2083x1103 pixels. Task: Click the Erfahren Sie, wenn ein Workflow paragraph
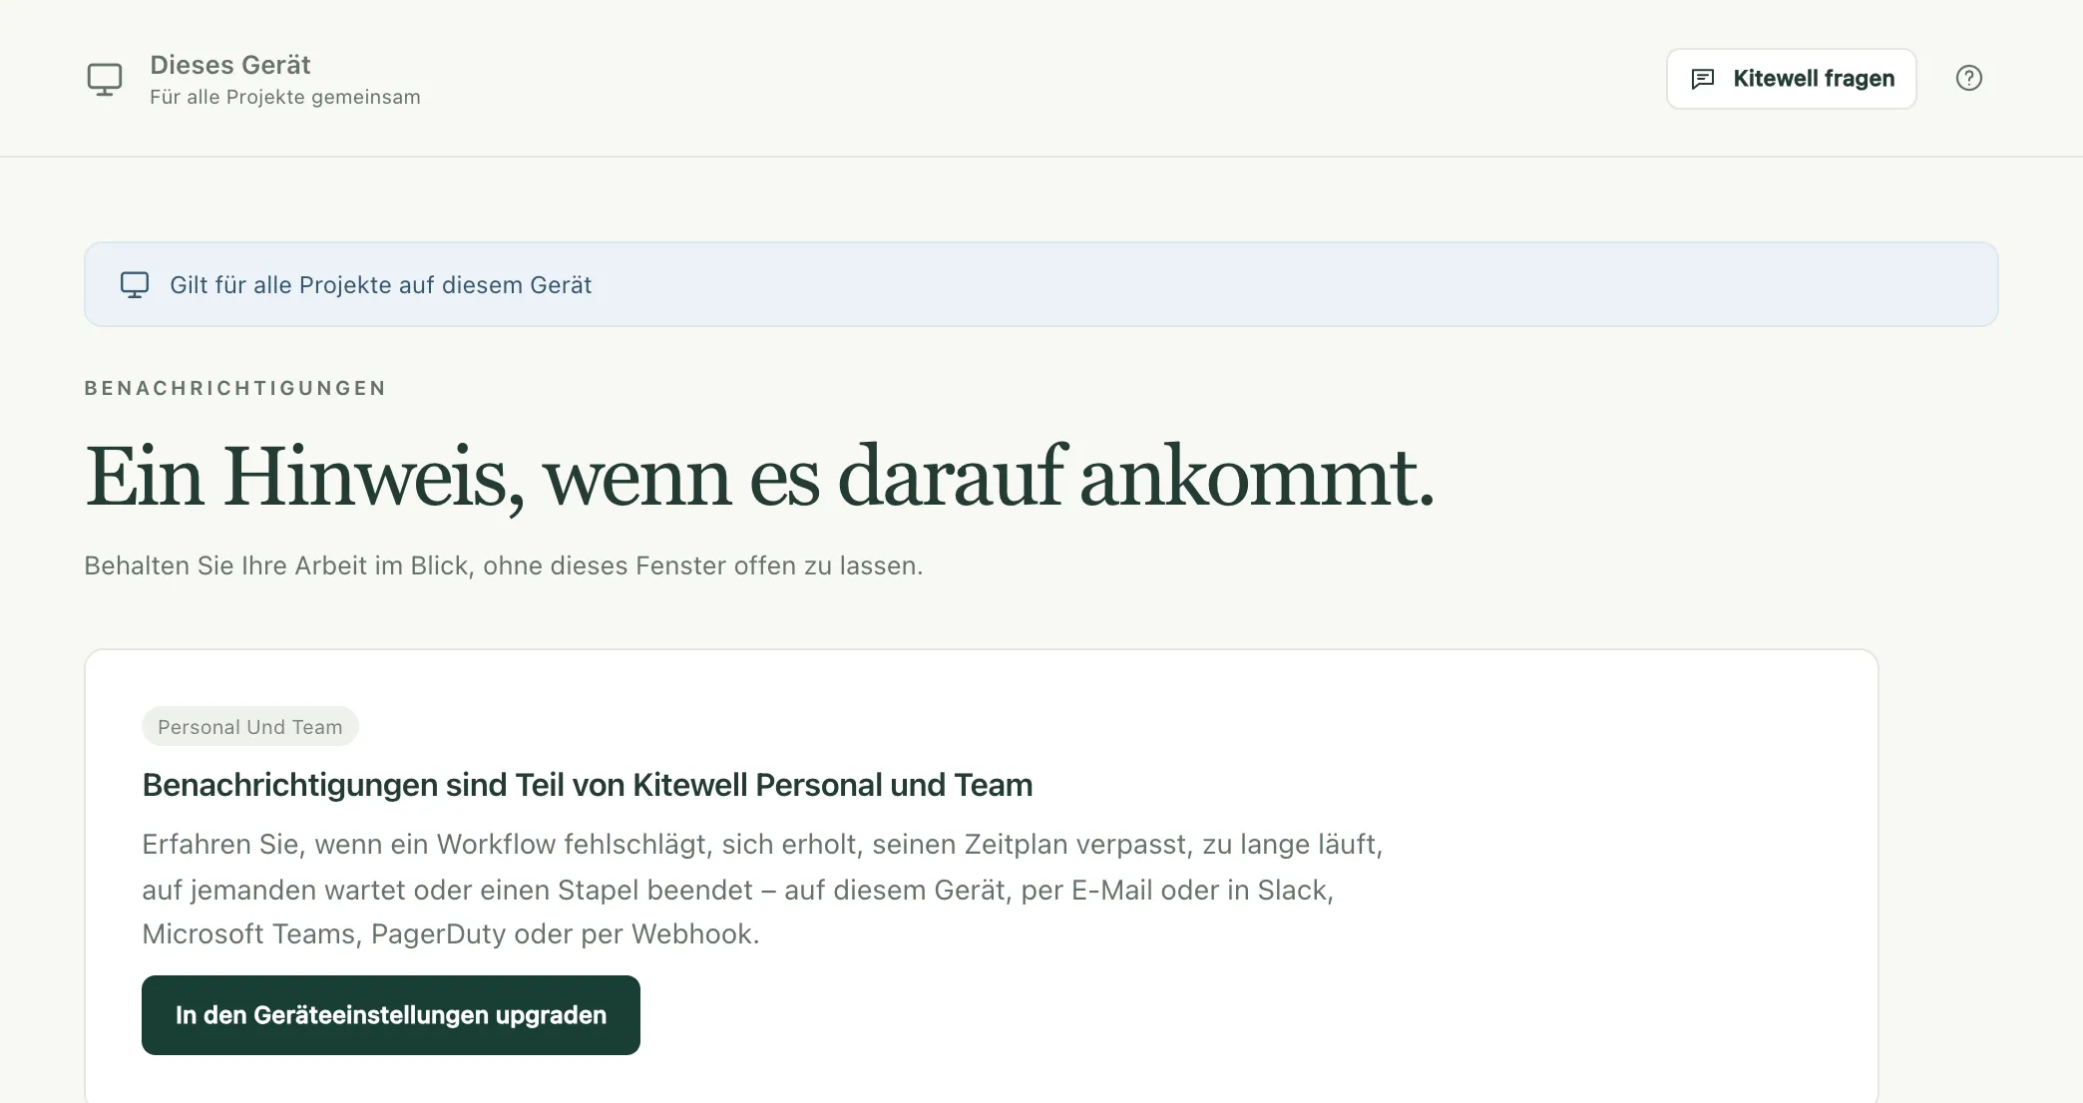pos(763,889)
